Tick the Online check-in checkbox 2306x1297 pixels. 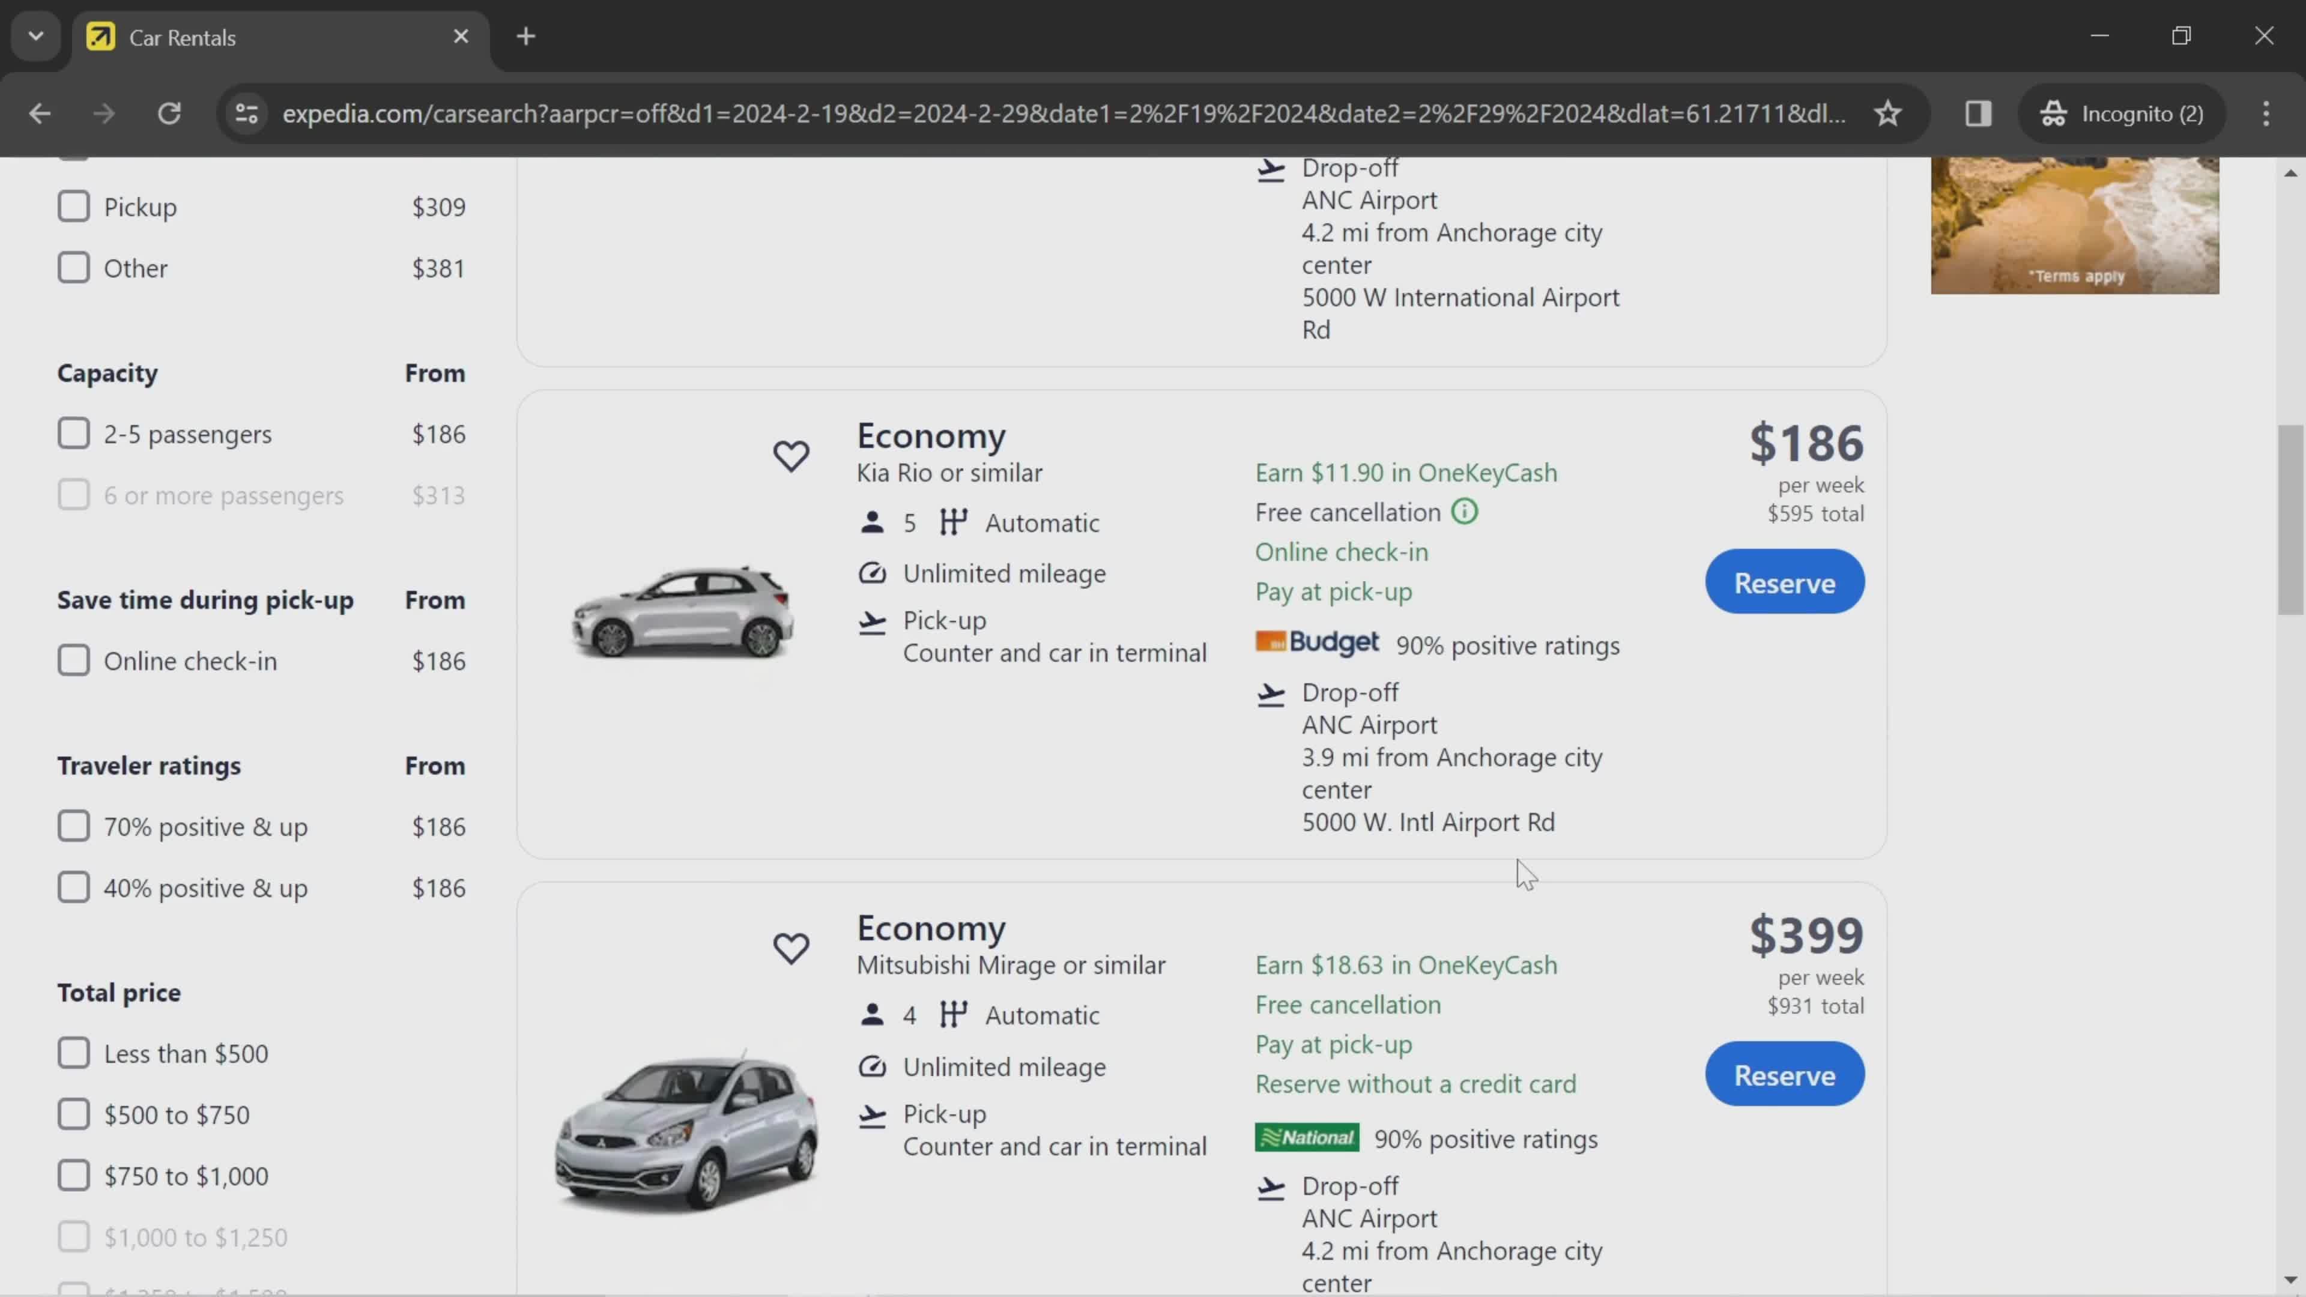73,661
